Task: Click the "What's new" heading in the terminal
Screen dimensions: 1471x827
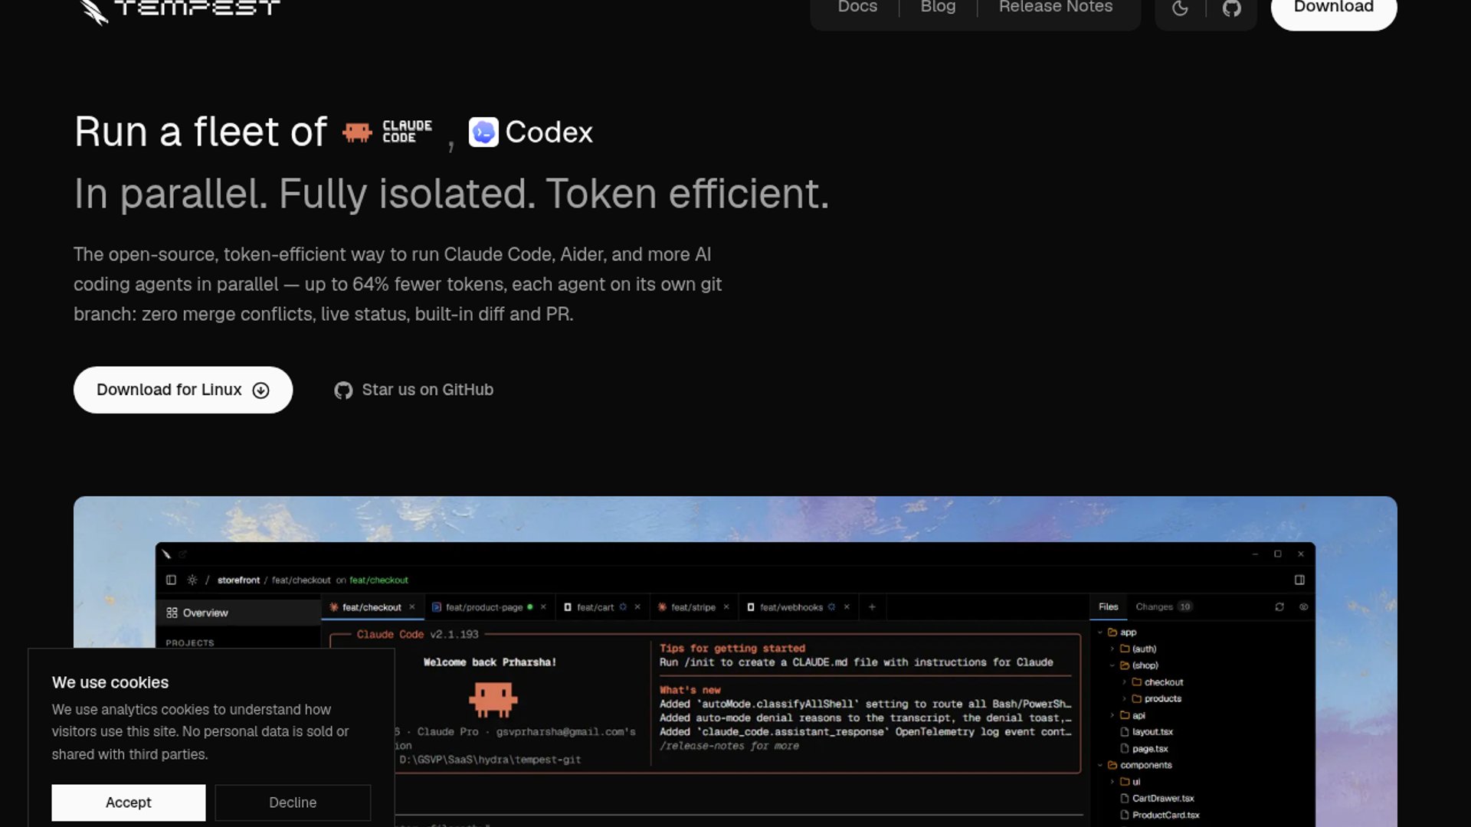Action: 690,690
